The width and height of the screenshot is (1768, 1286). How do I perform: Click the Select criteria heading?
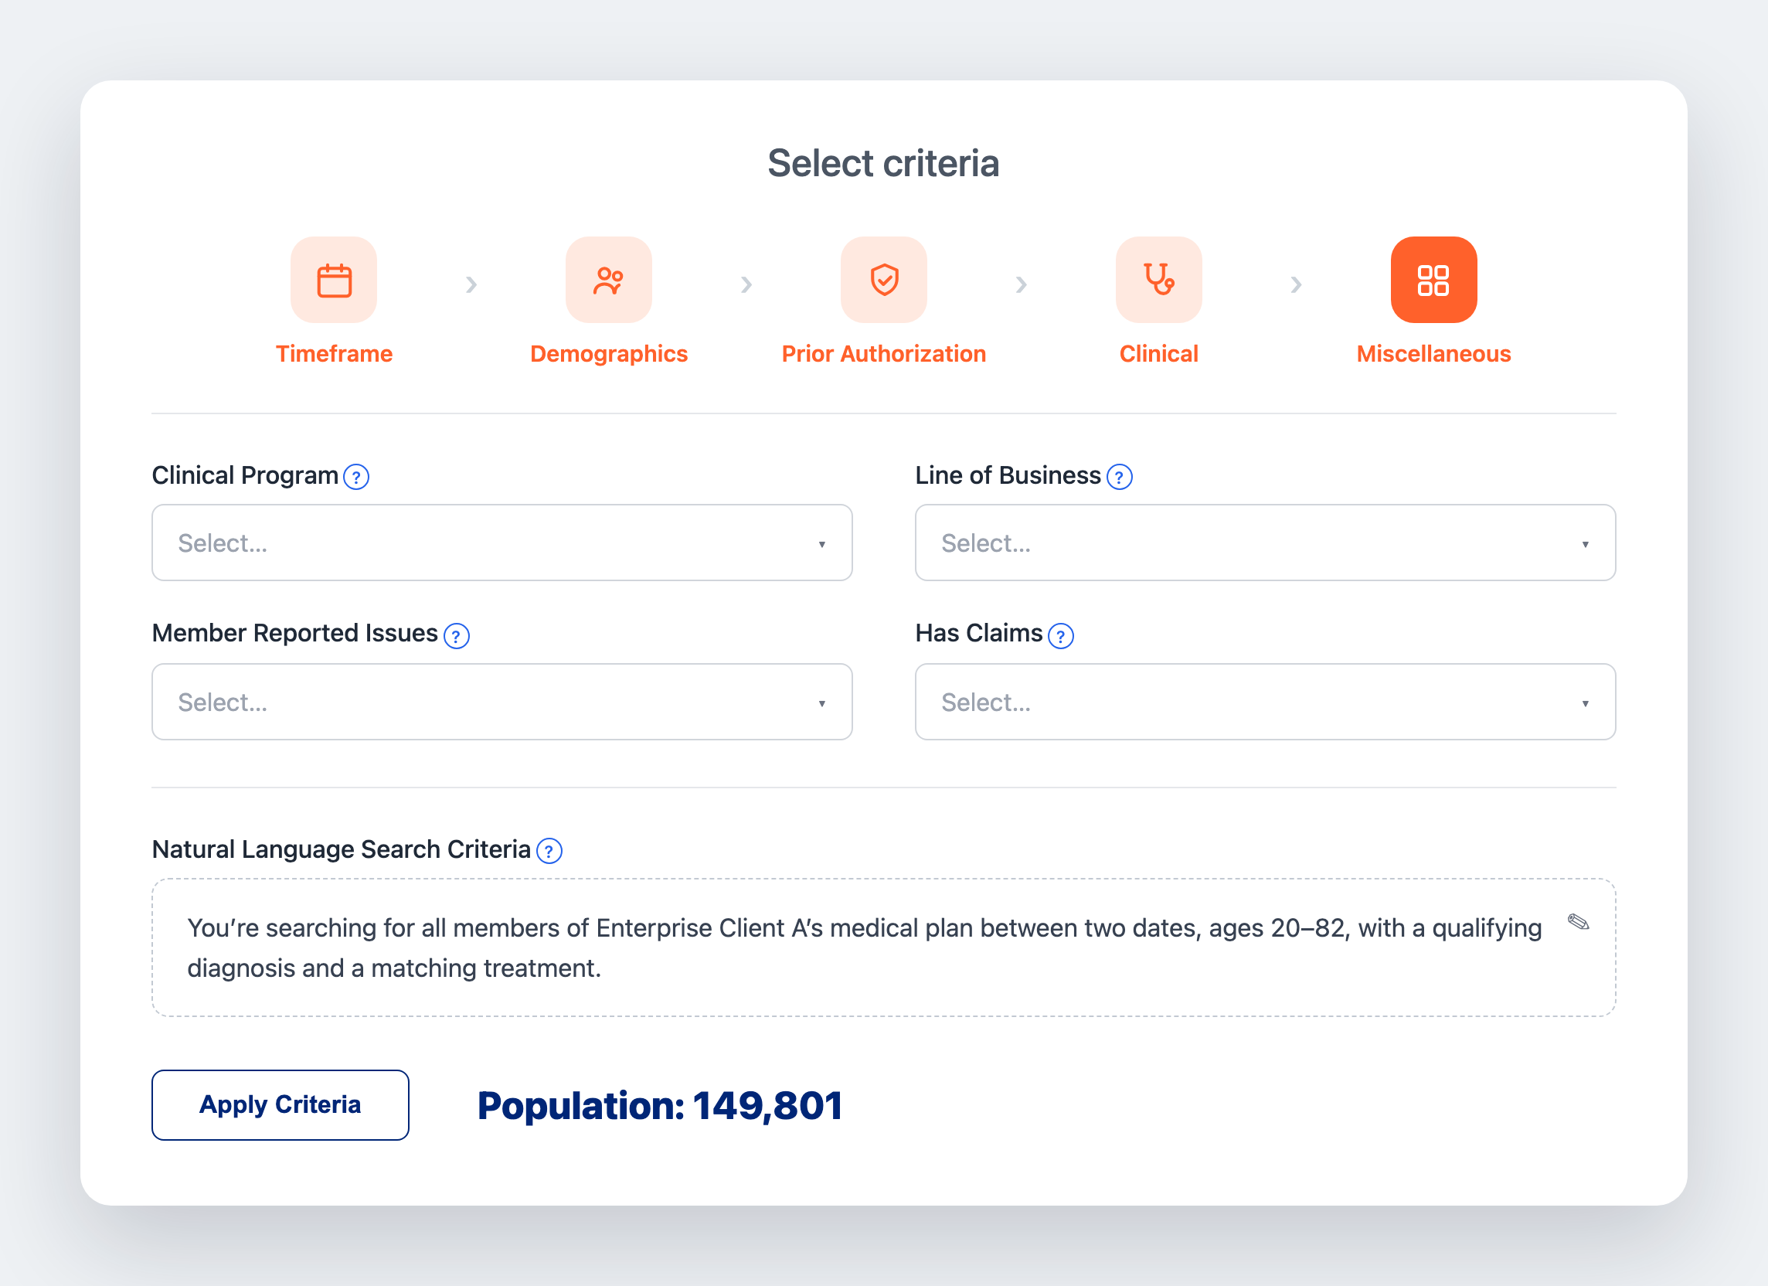(884, 163)
